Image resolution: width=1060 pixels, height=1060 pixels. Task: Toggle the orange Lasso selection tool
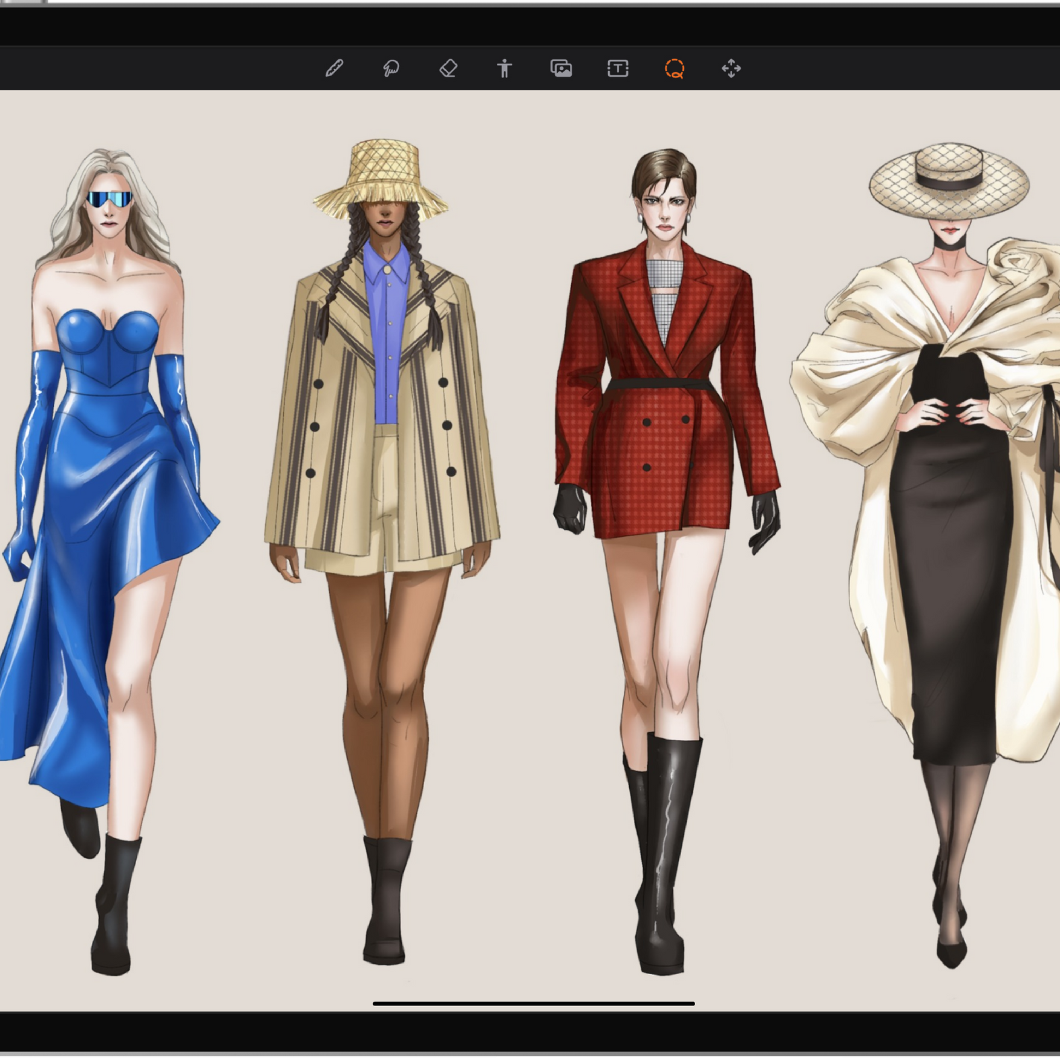click(x=674, y=69)
